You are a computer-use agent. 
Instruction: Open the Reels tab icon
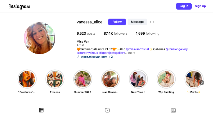pyautogui.click(x=107, y=110)
